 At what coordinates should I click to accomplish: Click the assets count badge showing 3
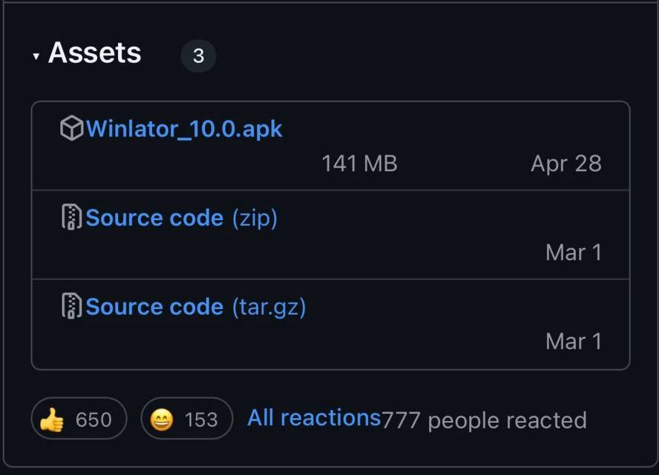[198, 56]
